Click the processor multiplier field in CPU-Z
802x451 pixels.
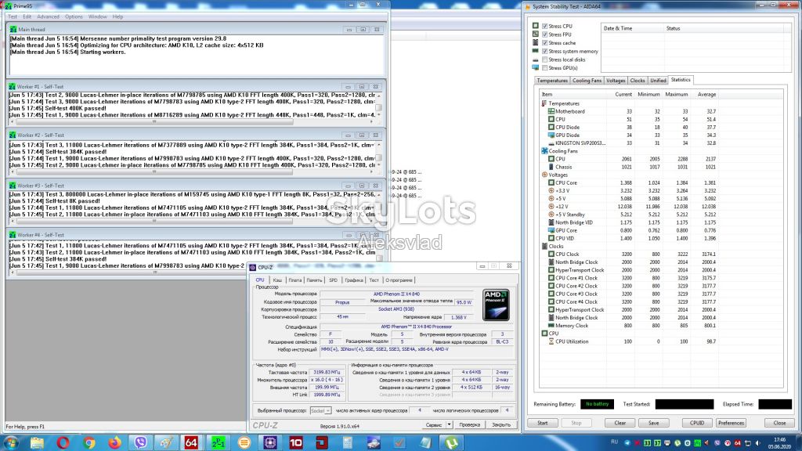[327, 380]
